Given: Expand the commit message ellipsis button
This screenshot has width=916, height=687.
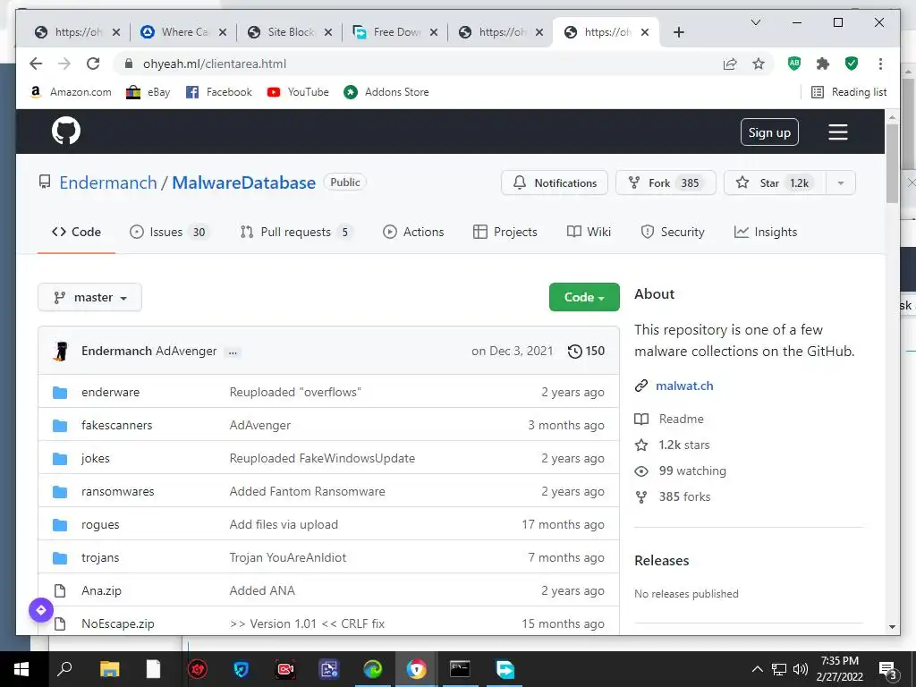Looking at the screenshot, I should [x=233, y=352].
